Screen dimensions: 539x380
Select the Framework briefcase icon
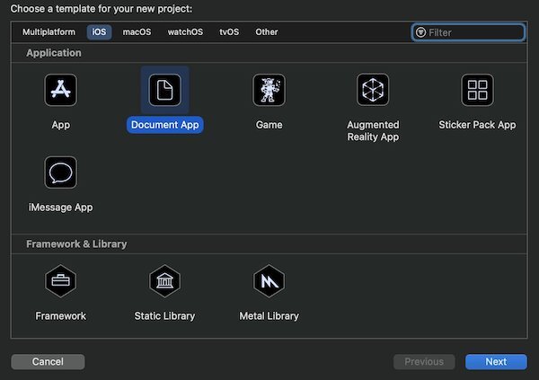click(60, 281)
